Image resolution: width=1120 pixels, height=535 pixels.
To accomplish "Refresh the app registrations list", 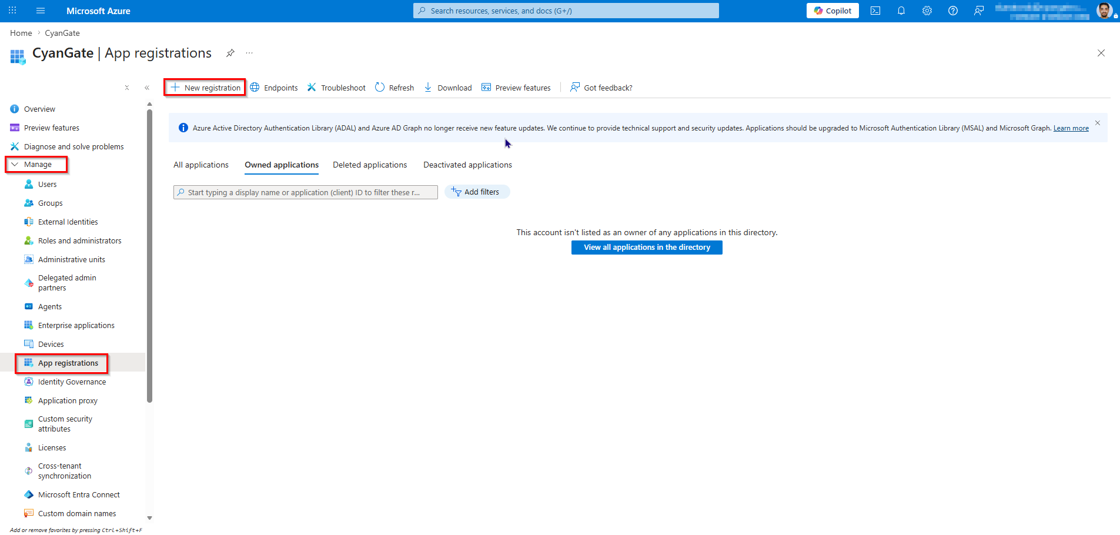I will [x=394, y=88].
